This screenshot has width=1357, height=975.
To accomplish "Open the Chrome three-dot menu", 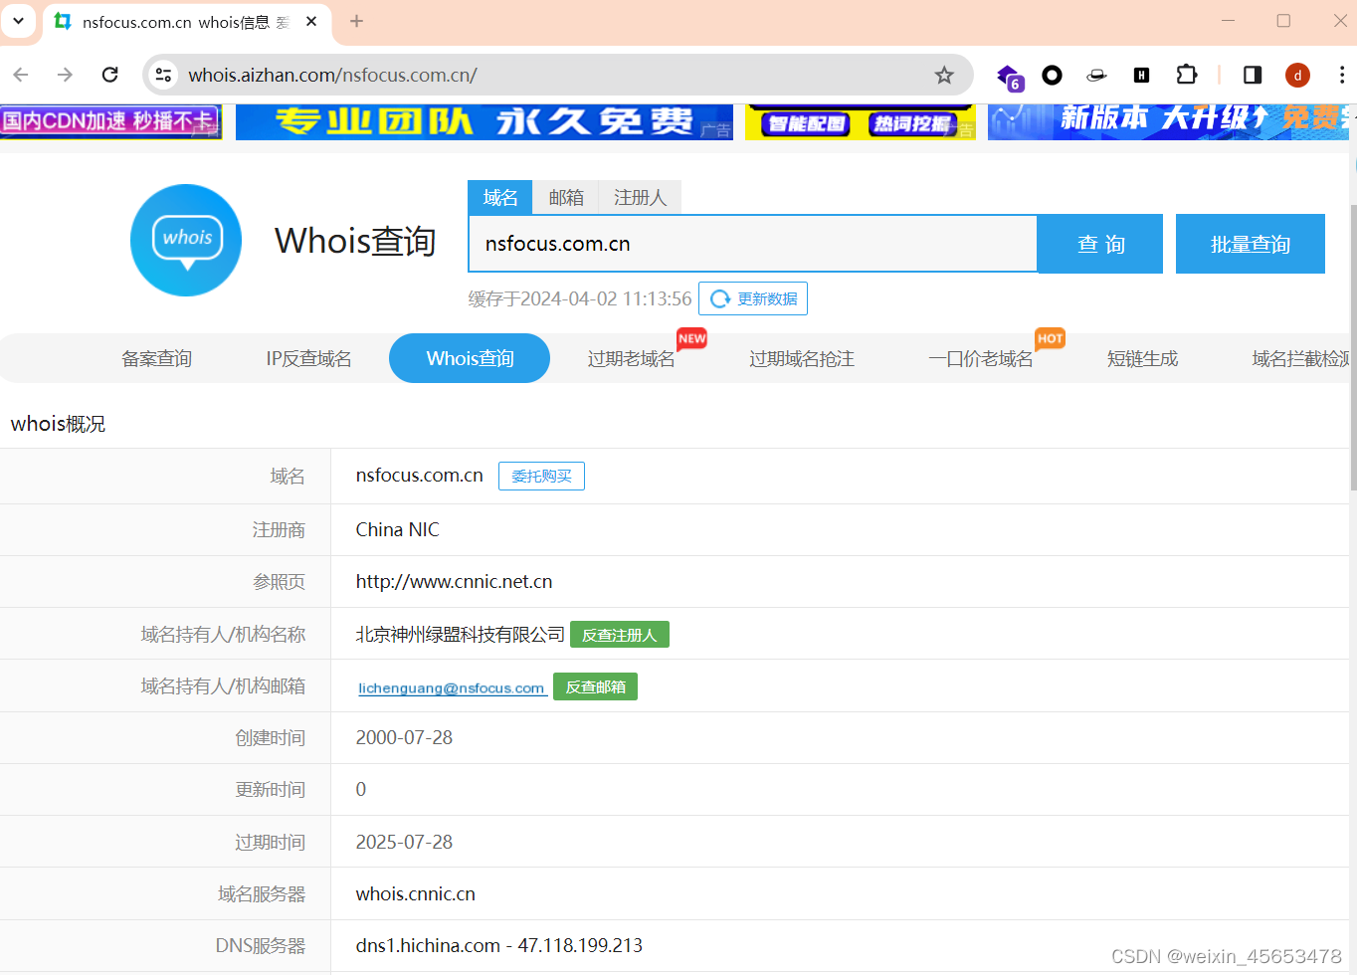I will pos(1341,75).
